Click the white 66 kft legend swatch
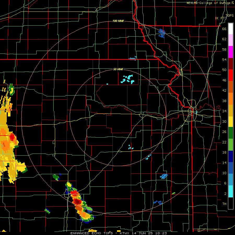This screenshot has width=235, height=235. [x=231, y=29]
